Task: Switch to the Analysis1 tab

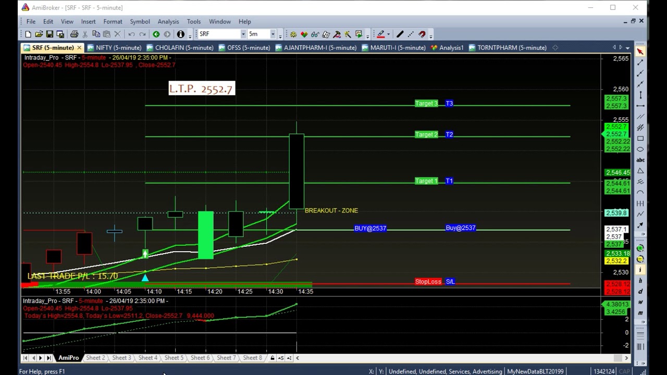Action: click(447, 47)
